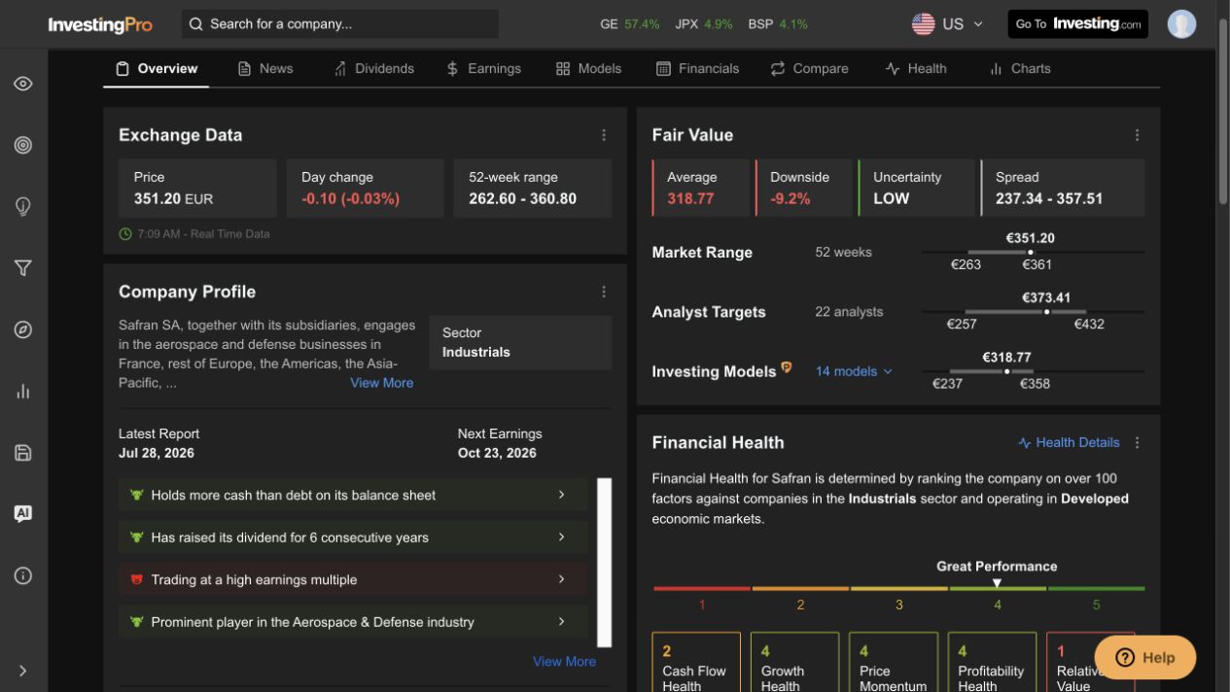Open the ideas lightbulb icon in sidebar
This screenshot has height=692, width=1230.
click(x=23, y=206)
